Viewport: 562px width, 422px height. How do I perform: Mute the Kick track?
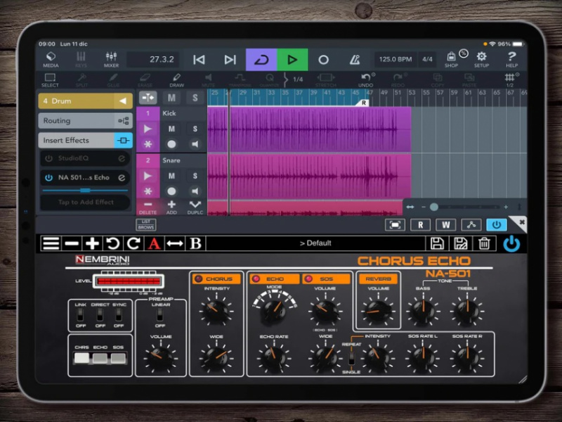[171, 129]
